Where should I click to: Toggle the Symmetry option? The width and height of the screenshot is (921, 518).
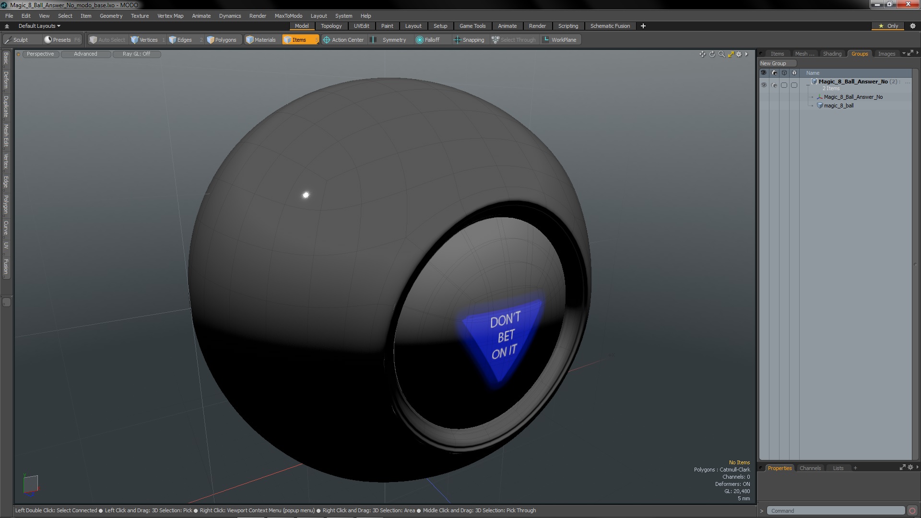(x=390, y=40)
